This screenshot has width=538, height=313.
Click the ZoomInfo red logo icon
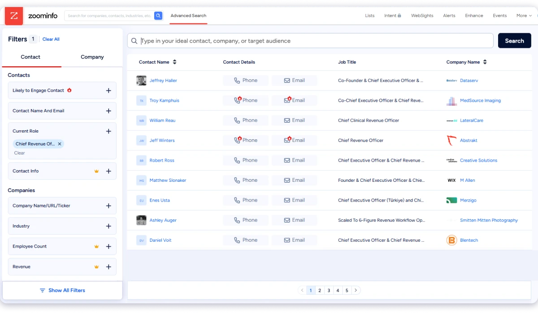click(x=14, y=16)
